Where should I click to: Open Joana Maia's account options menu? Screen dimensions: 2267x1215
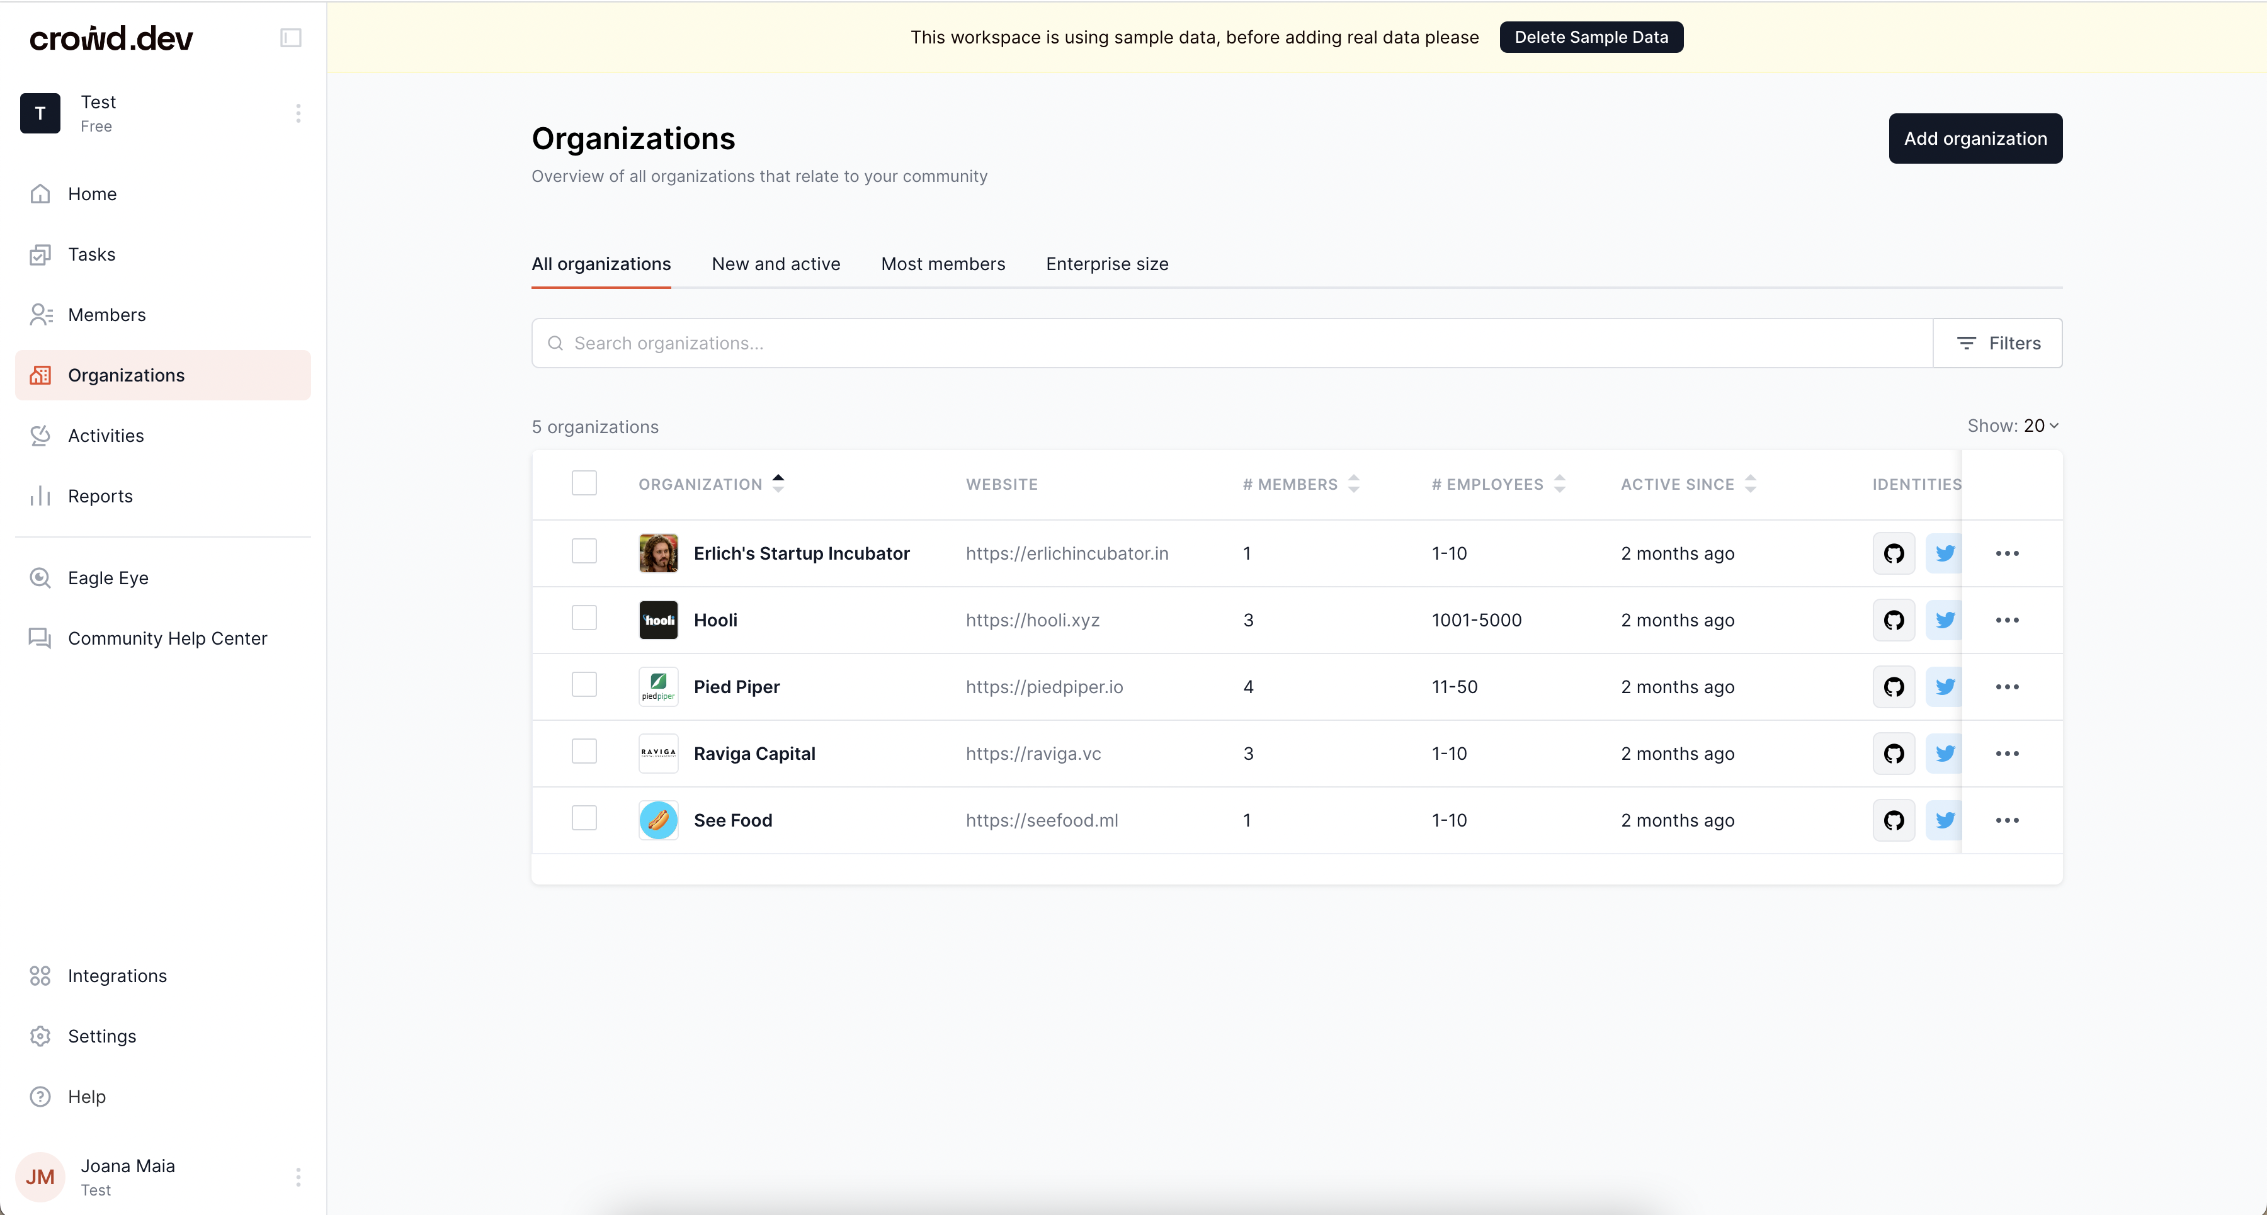[x=298, y=1177]
